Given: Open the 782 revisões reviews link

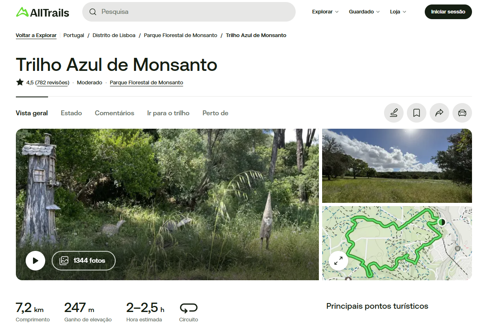Looking at the screenshot, I should tap(52, 83).
